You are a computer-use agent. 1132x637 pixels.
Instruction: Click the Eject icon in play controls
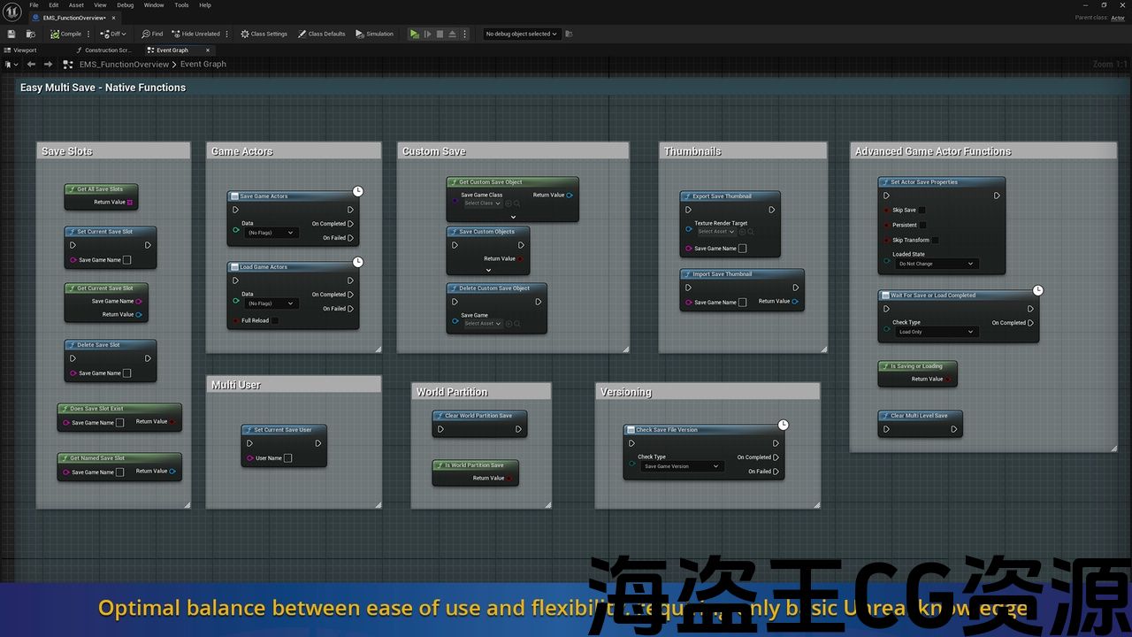click(453, 34)
